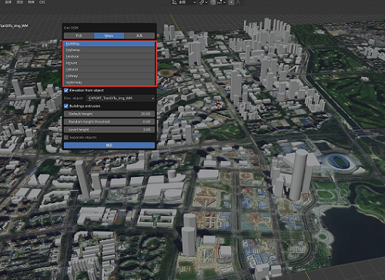Click the Random height threshold field
385x280 pixels.
click(109, 122)
